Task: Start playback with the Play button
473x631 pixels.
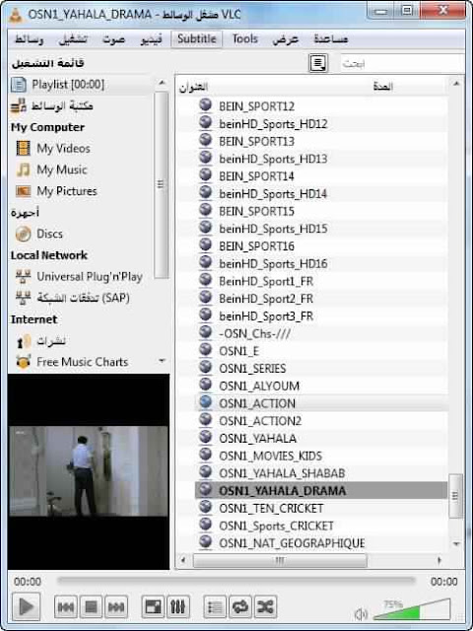Action: 27,606
